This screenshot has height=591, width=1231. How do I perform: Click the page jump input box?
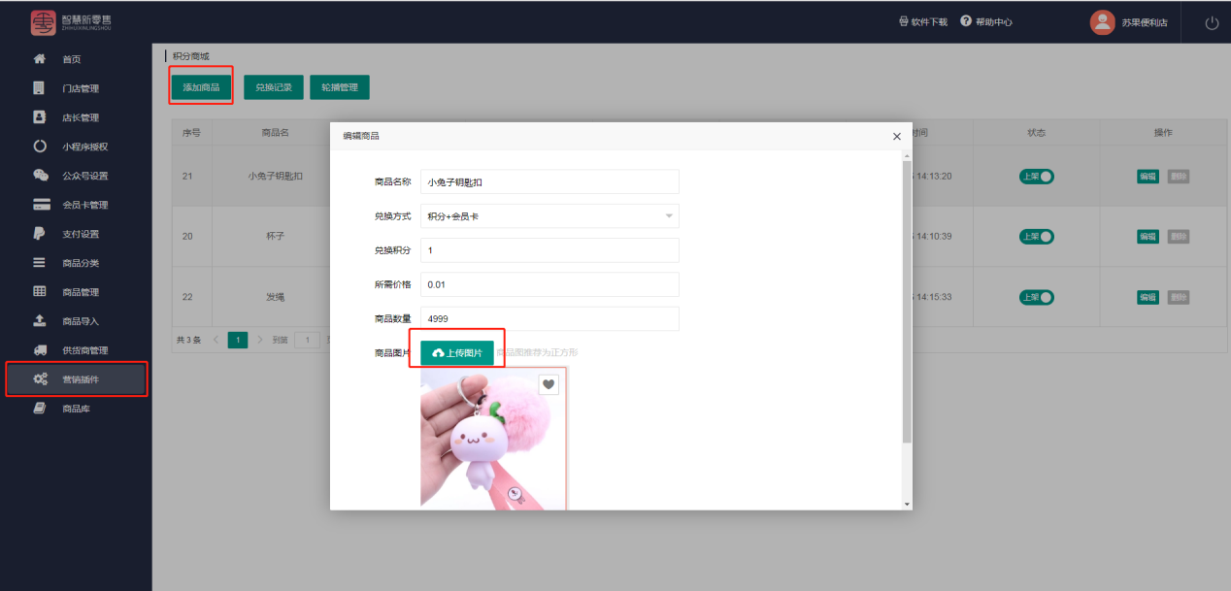(308, 341)
